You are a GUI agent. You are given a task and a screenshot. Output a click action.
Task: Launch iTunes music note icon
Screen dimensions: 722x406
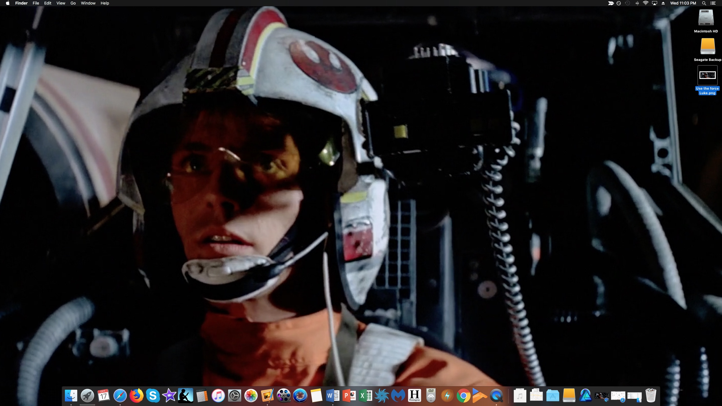[x=218, y=396]
